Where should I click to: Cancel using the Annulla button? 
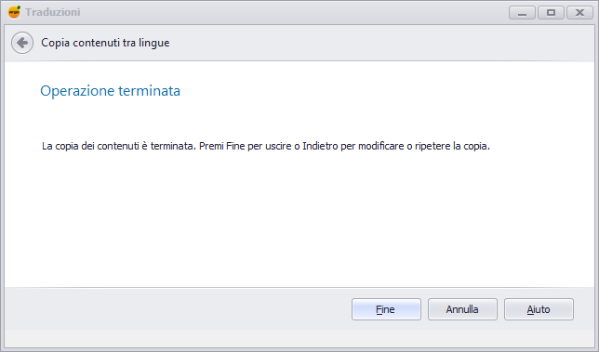[462, 309]
